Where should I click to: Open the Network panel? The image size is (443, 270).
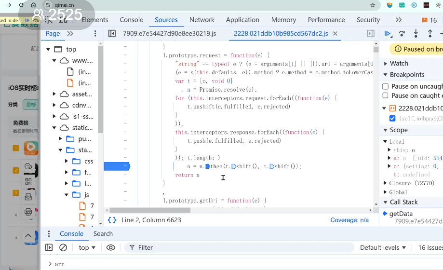point(201,20)
